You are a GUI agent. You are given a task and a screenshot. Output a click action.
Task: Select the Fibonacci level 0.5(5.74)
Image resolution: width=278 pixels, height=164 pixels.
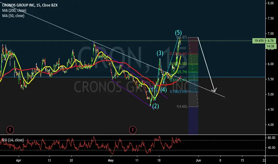180,72
